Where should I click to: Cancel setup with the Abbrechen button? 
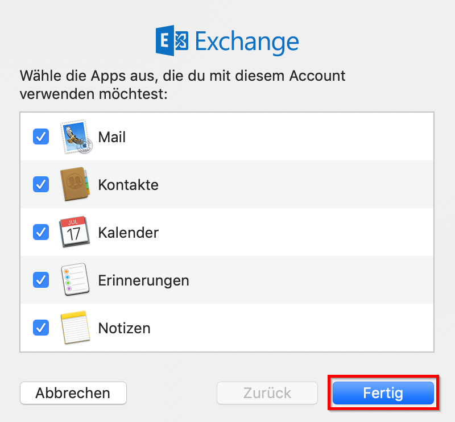tap(73, 393)
